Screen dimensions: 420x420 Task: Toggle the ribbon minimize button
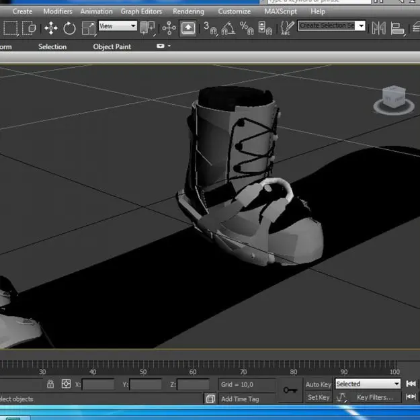[161, 46]
